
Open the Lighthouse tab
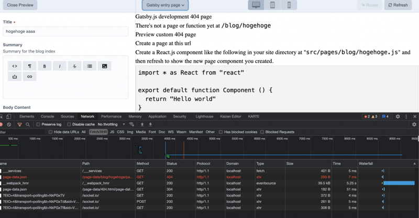click(x=204, y=117)
